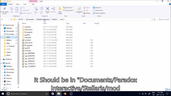The height and width of the screenshot is (96, 171).
Task: Click the Move to icon
Action: point(36,9)
